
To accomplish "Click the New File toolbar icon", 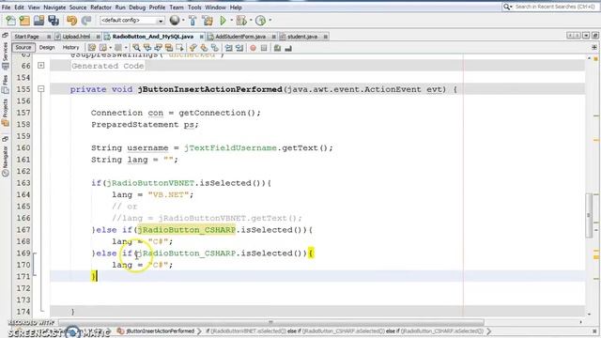I will coord(10,21).
